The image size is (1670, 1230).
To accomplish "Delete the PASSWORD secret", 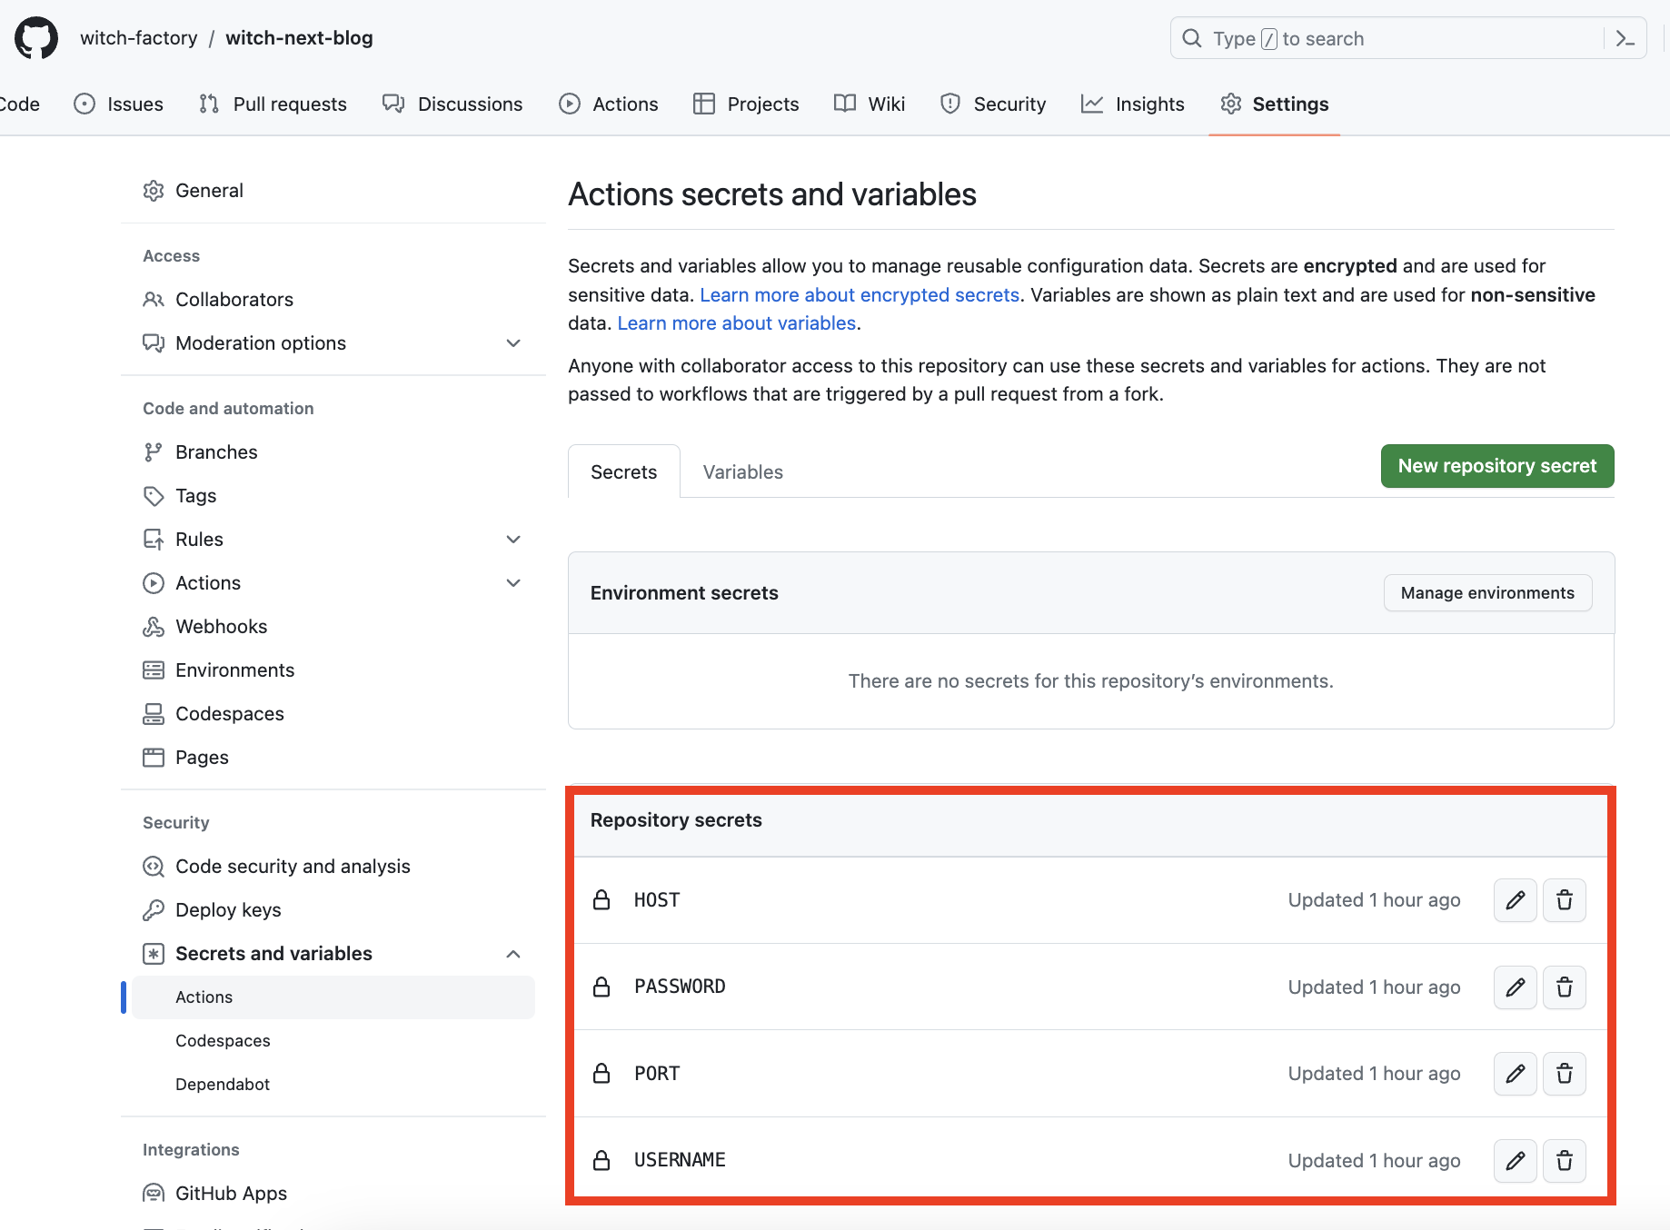I will (x=1565, y=987).
